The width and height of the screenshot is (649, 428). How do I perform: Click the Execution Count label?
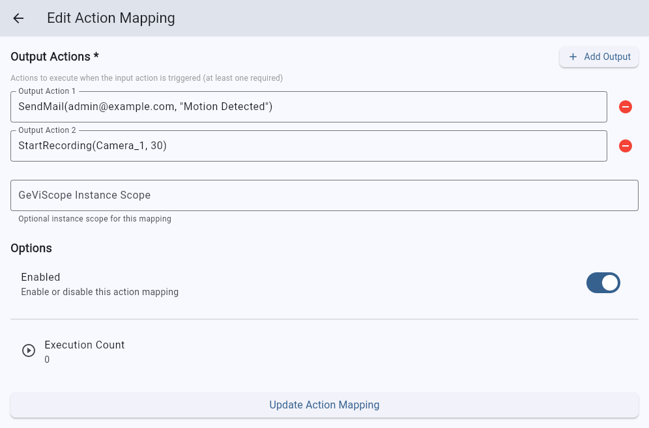click(84, 345)
